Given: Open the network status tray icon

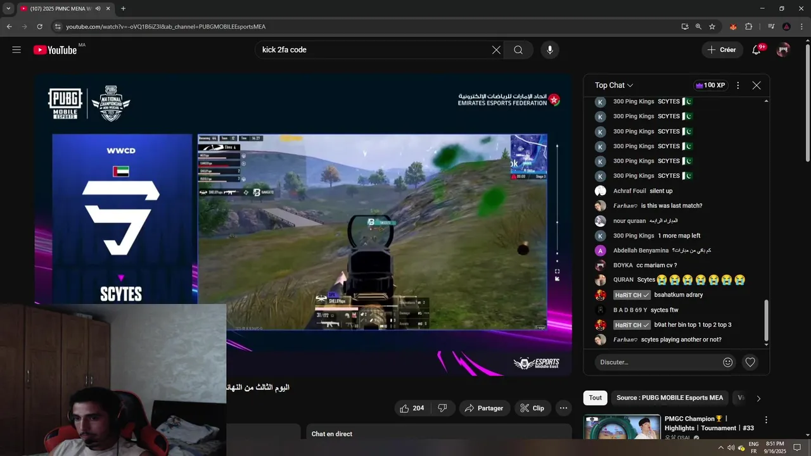Looking at the screenshot, I should pos(741,447).
